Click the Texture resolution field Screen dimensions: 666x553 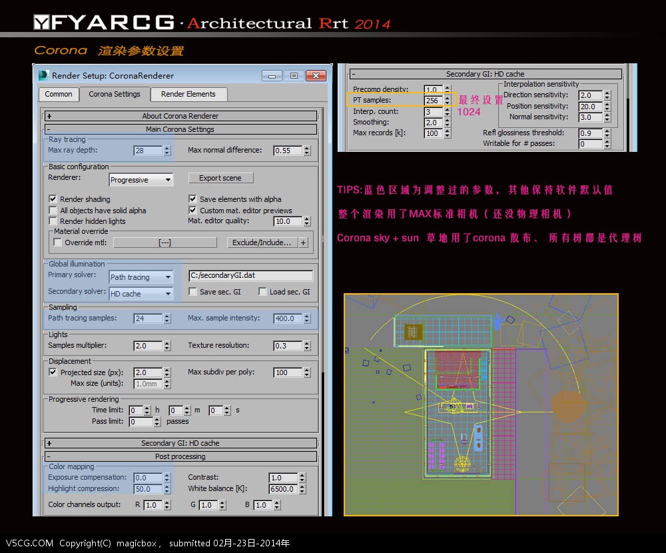pos(288,346)
